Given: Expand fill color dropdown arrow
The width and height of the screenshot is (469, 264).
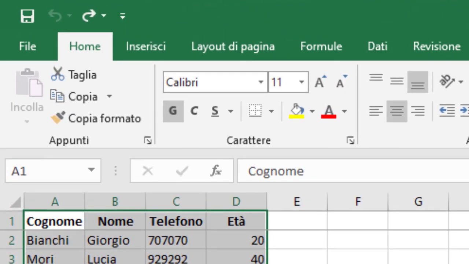Looking at the screenshot, I should (312, 111).
